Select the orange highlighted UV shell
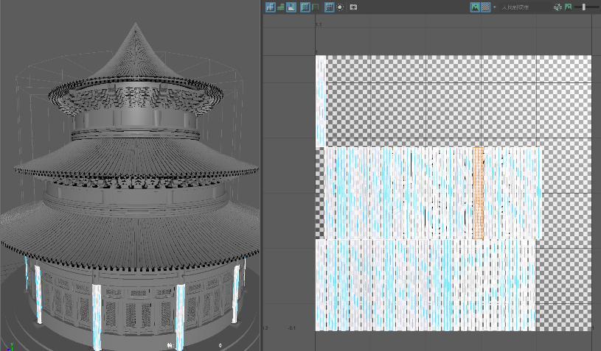This screenshot has height=351, width=601. point(478,193)
